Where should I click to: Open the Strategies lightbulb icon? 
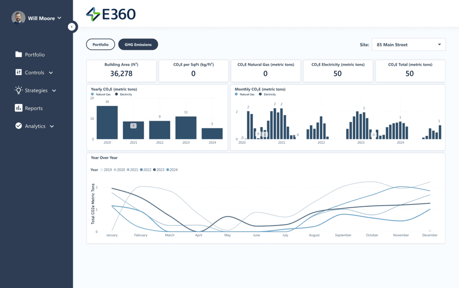(x=19, y=90)
